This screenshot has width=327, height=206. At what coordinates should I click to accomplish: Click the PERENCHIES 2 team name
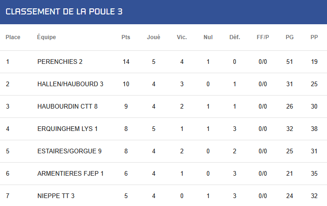tap(60, 62)
